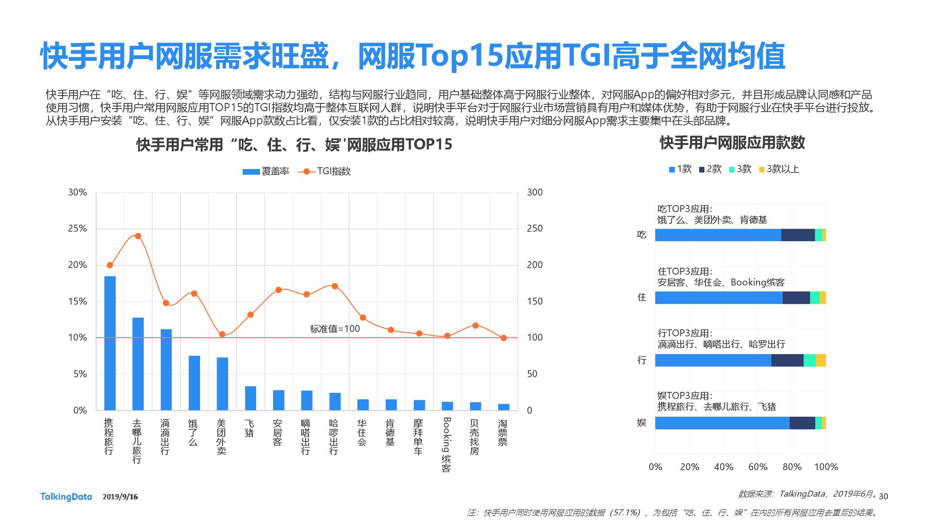The height and width of the screenshot is (521, 927).
Task: Click the 住TOP3应用 annotation text
Action: coord(721,277)
